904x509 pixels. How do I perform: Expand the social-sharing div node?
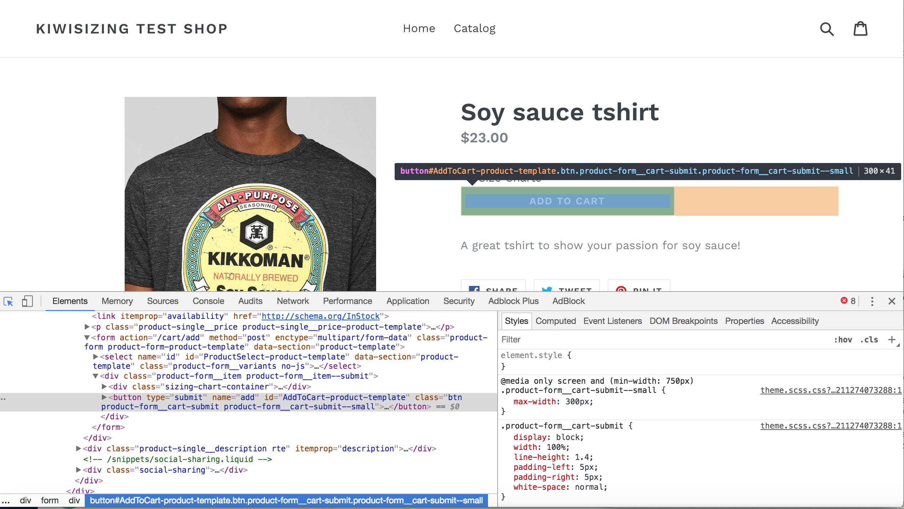coord(78,470)
